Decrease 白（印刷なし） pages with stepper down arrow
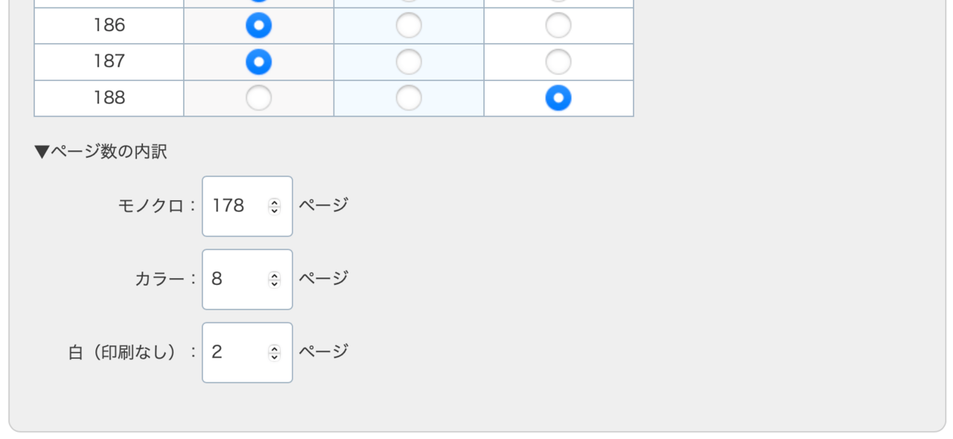 click(x=275, y=356)
